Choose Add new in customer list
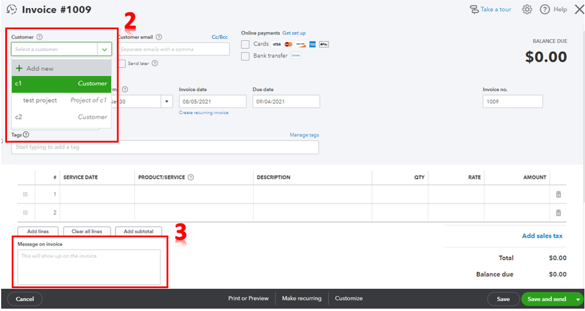585x311 pixels. tap(61, 69)
